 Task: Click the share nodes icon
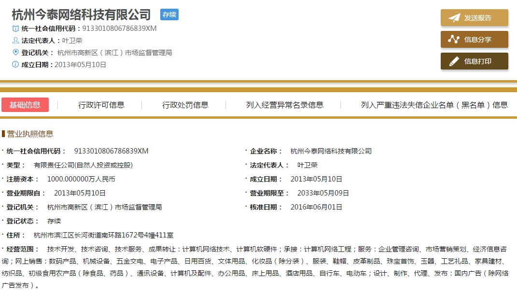coord(454,40)
